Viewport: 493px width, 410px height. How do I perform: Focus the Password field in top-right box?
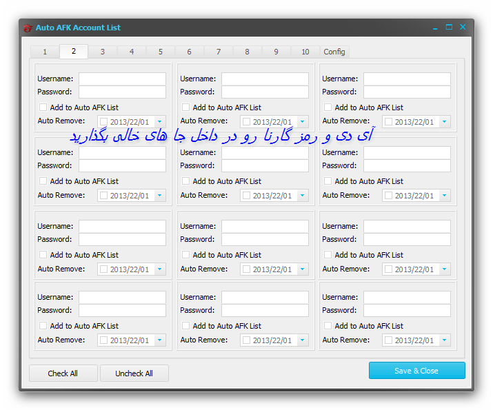pos(408,92)
